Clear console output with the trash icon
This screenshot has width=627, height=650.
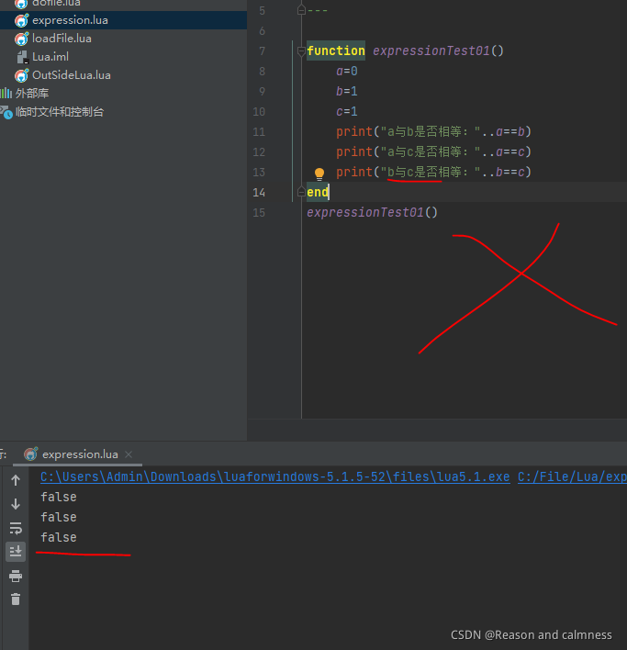tap(16, 600)
